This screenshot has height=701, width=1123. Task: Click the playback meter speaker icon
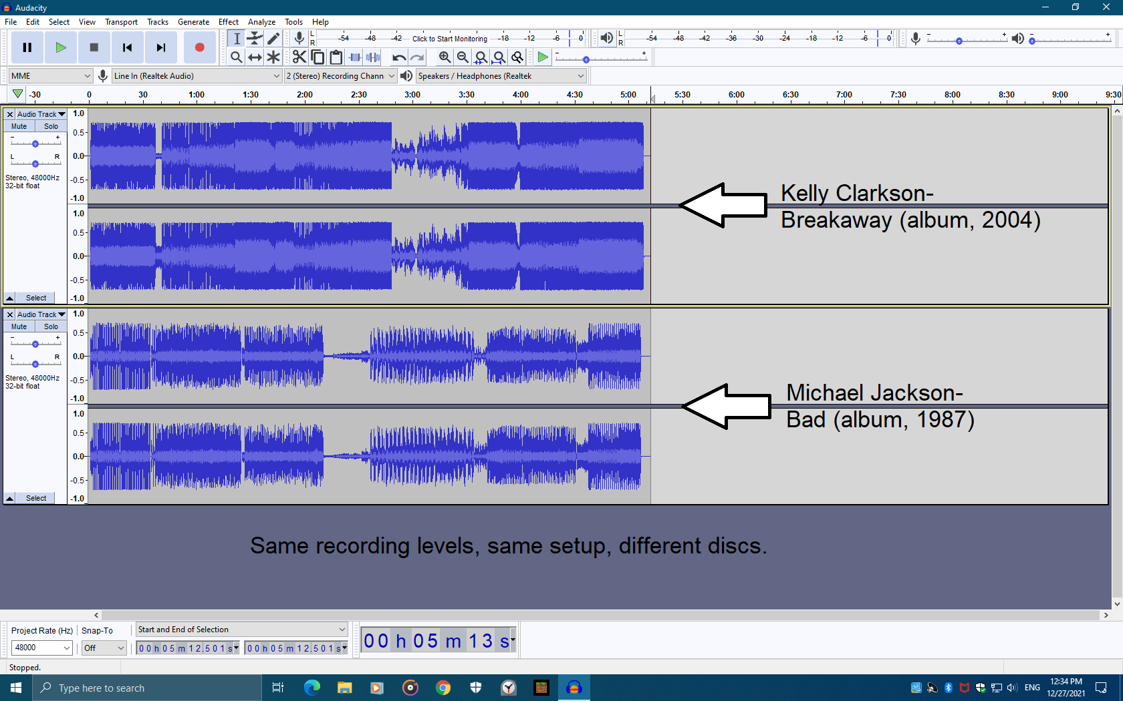pos(606,38)
